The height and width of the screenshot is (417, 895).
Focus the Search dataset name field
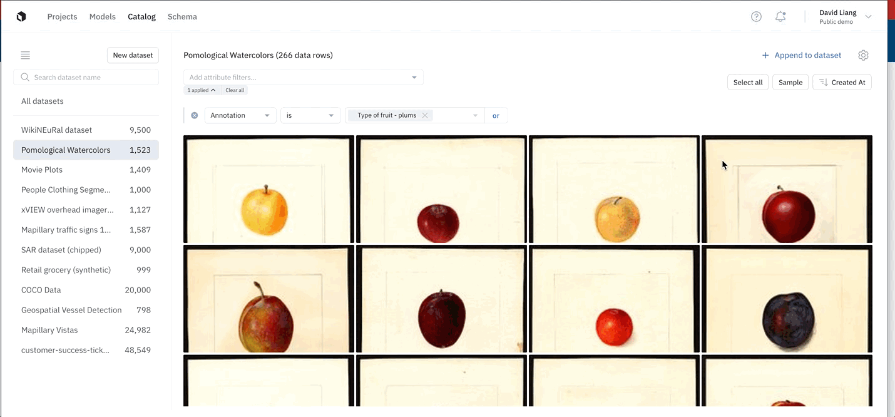coord(86,77)
